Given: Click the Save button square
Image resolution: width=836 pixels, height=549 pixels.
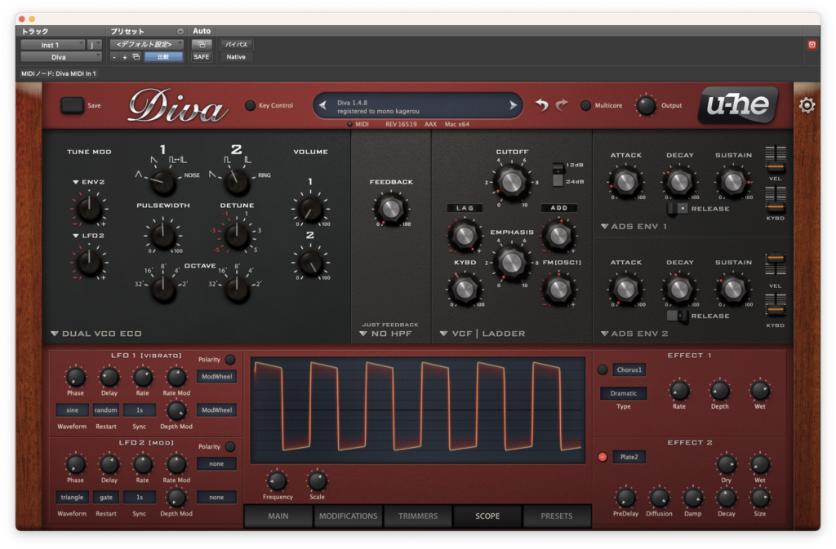Looking at the screenshot, I should point(72,105).
